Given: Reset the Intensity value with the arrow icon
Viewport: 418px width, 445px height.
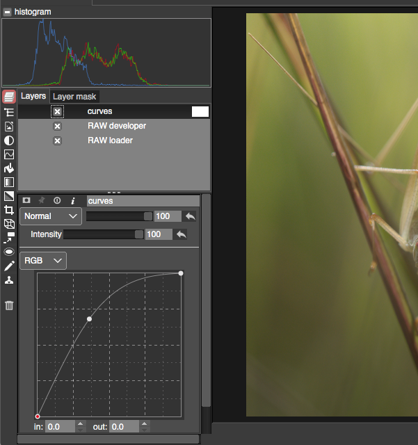Looking at the screenshot, I should (181, 234).
